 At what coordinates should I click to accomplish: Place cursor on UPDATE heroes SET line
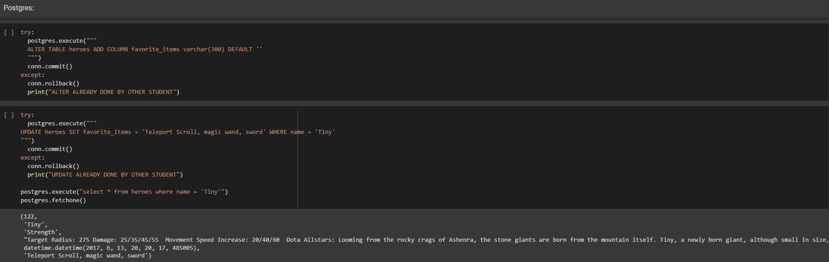point(177,132)
